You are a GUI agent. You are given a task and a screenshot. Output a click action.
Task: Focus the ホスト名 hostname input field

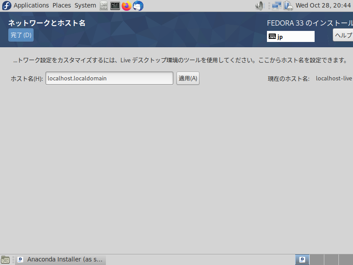pos(109,78)
